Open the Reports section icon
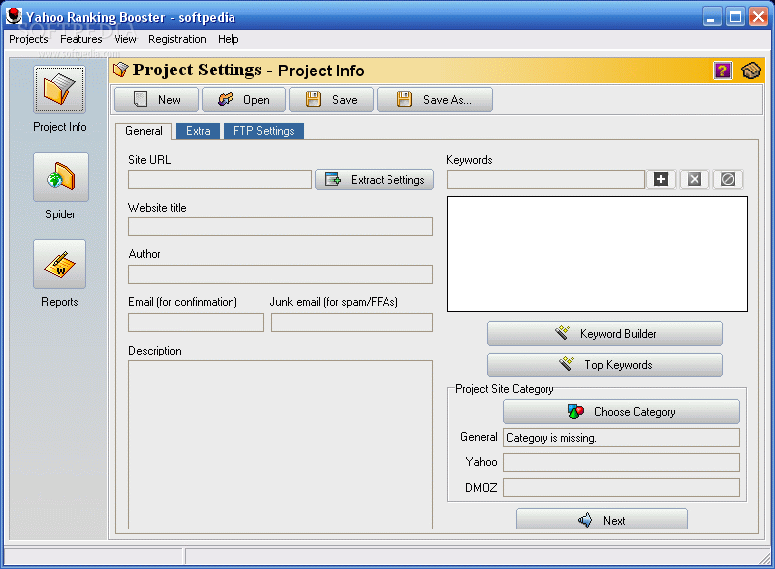Image resolution: width=775 pixels, height=569 pixels. click(x=60, y=264)
